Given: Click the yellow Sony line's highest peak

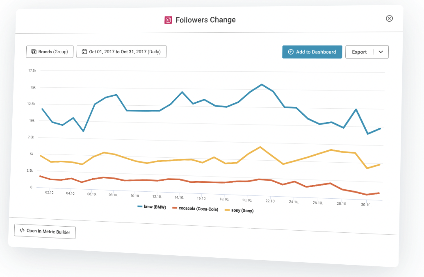Looking at the screenshot, I should click(x=260, y=147).
